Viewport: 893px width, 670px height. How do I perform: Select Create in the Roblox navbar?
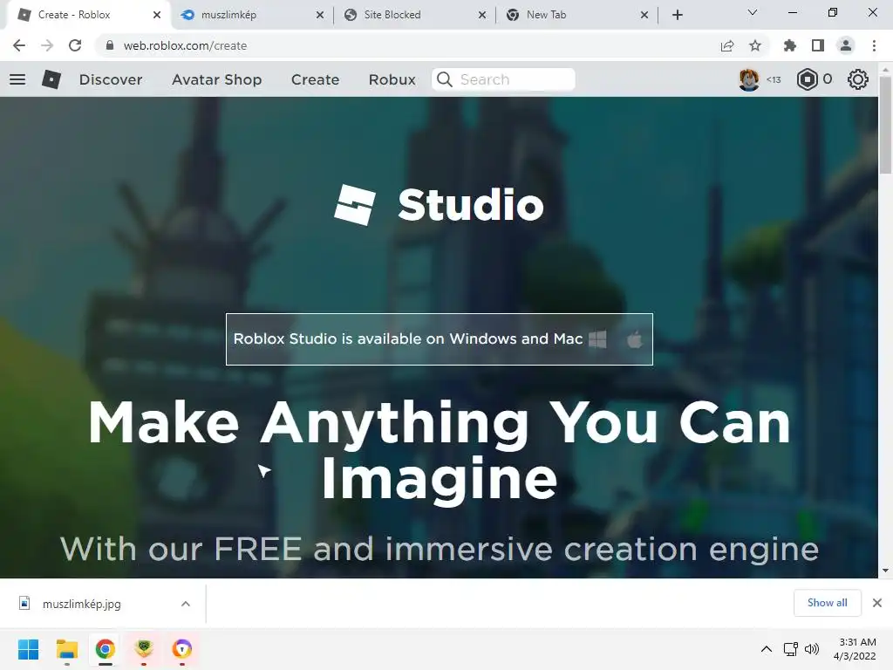(x=315, y=79)
